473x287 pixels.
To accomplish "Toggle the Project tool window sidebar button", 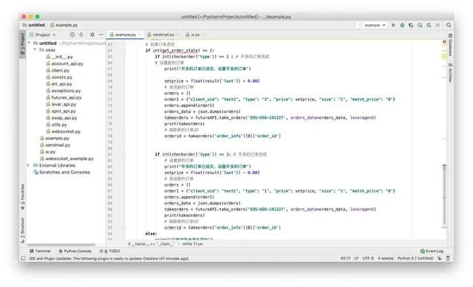I will pyautogui.click(x=22, y=44).
